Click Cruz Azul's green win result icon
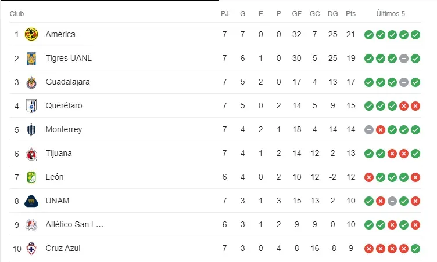437x262 pixels. 415,249
